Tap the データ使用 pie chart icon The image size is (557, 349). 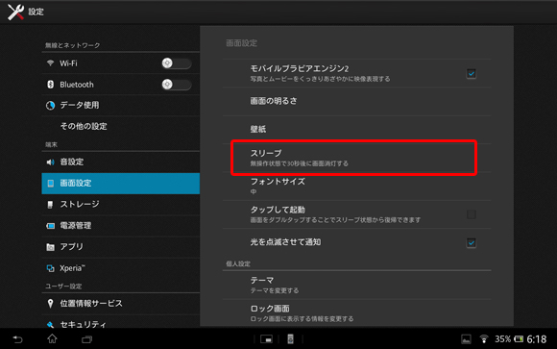(51, 106)
